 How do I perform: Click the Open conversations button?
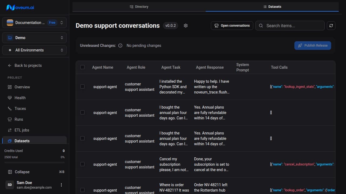coord(232,26)
